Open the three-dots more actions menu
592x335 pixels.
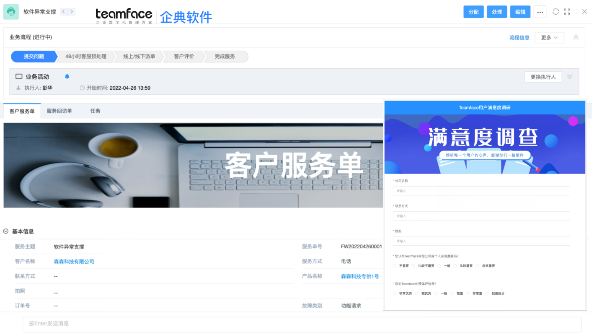[x=540, y=12]
